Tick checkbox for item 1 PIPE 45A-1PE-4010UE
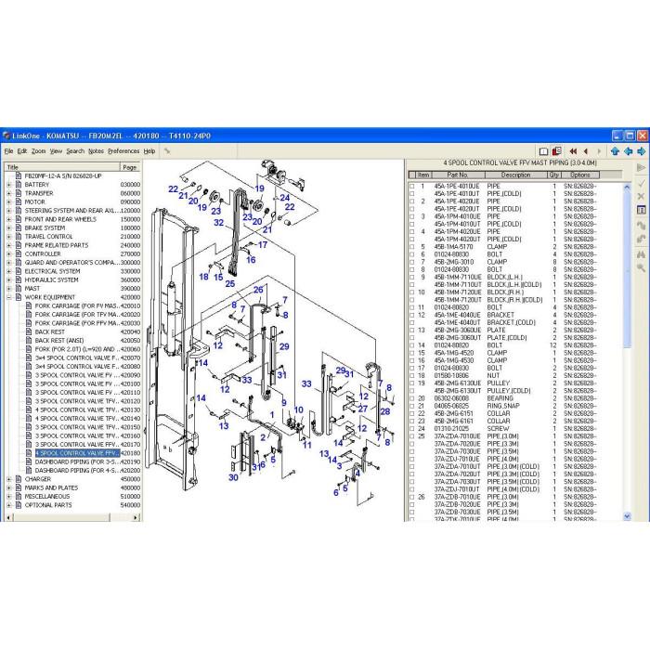 click(x=411, y=187)
